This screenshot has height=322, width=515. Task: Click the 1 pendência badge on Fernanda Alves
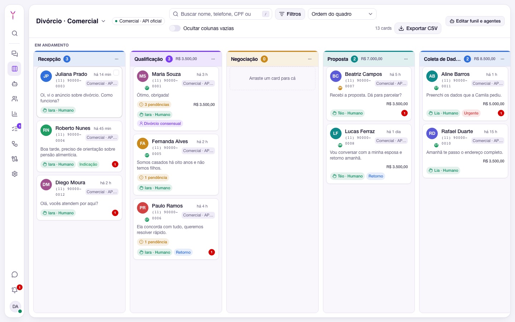[153, 177]
